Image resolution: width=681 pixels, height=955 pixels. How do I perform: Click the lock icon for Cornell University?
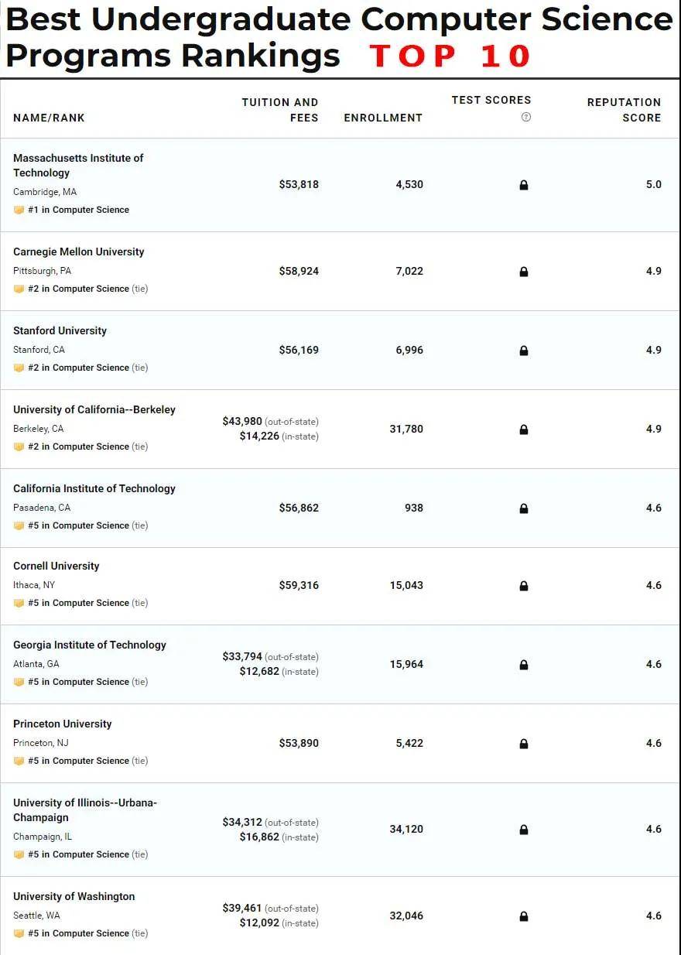[524, 586]
